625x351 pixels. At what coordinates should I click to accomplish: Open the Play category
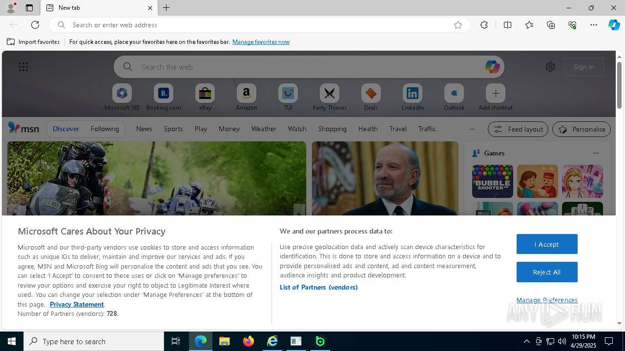tap(201, 129)
